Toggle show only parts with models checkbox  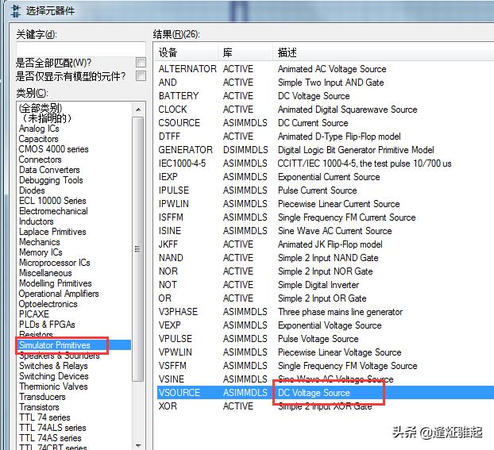[x=141, y=76]
